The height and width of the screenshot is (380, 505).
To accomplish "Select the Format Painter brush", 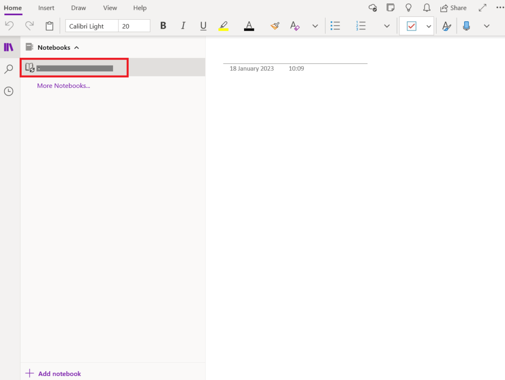I will (x=275, y=26).
